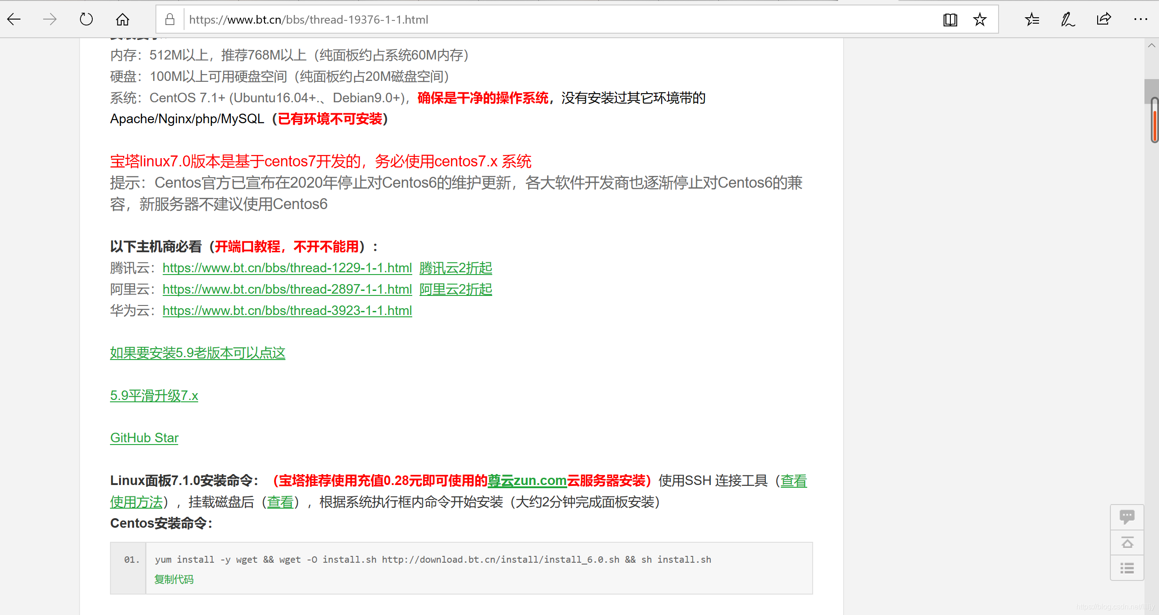Viewport: 1159px width, 615px height.
Task: Add notes with the pen icon
Action: [x=1068, y=20]
